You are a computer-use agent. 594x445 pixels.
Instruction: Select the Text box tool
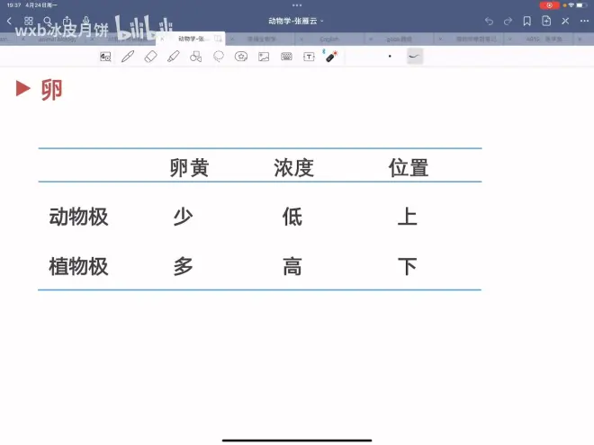point(309,57)
